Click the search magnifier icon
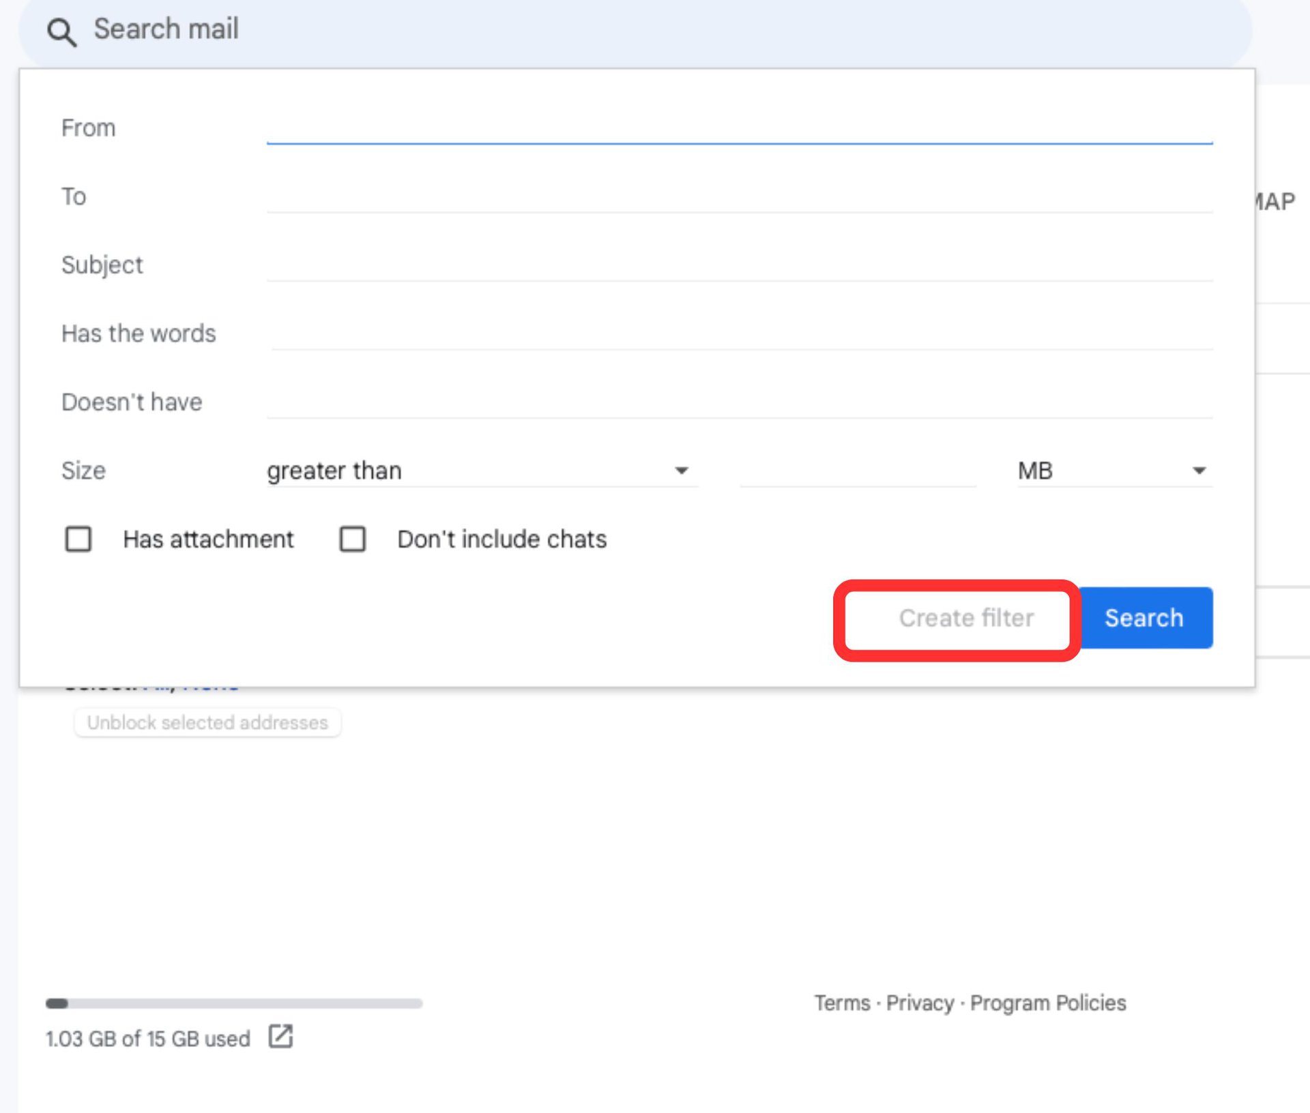 click(x=61, y=31)
